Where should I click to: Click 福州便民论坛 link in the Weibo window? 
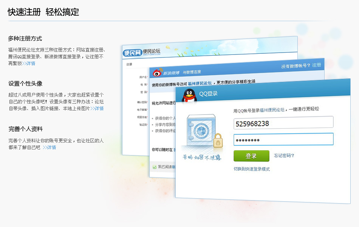pos(200,84)
